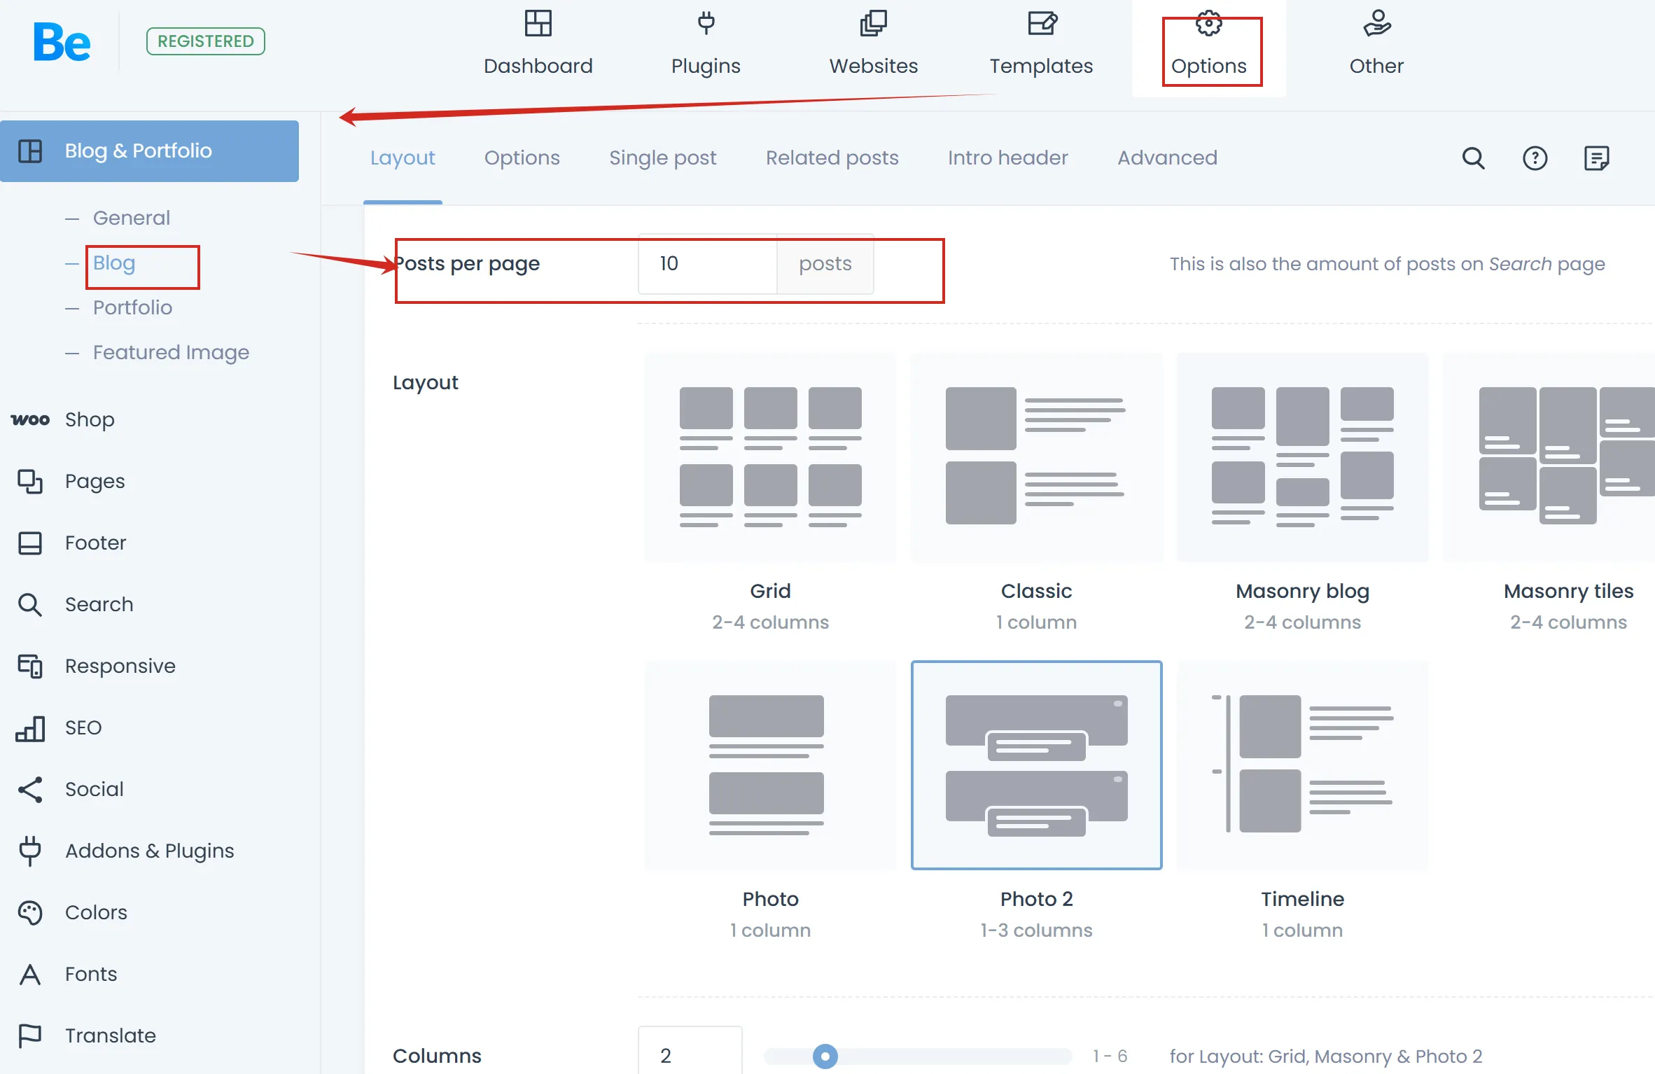Open Dashboard from top navigation
Image resolution: width=1655 pixels, height=1074 pixels.
click(538, 43)
